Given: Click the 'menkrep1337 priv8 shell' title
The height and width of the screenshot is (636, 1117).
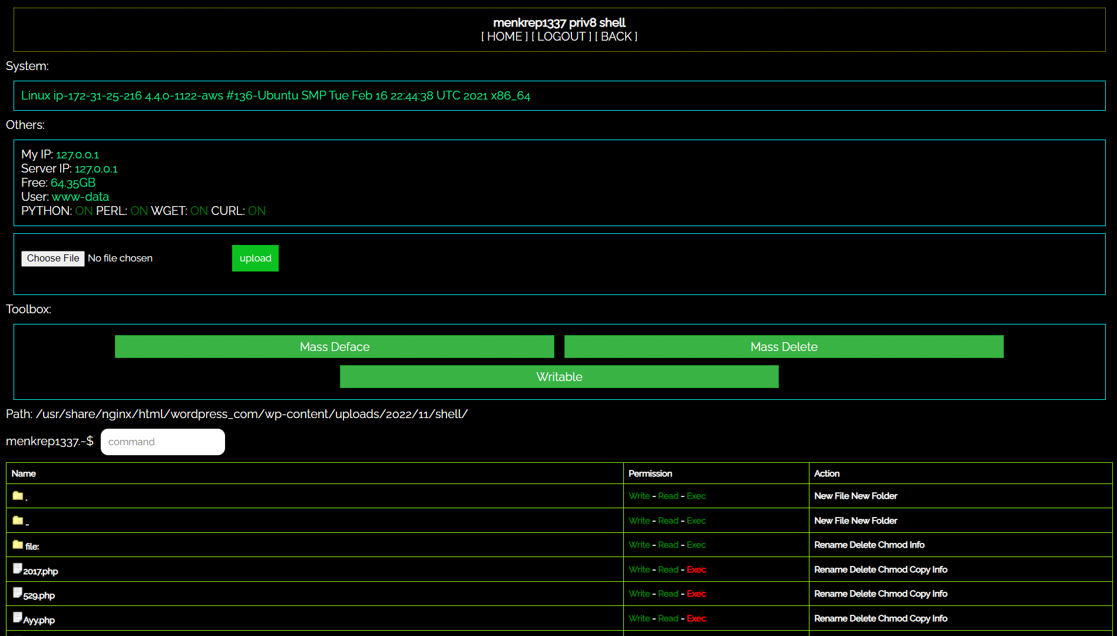Looking at the screenshot, I should (x=559, y=22).
